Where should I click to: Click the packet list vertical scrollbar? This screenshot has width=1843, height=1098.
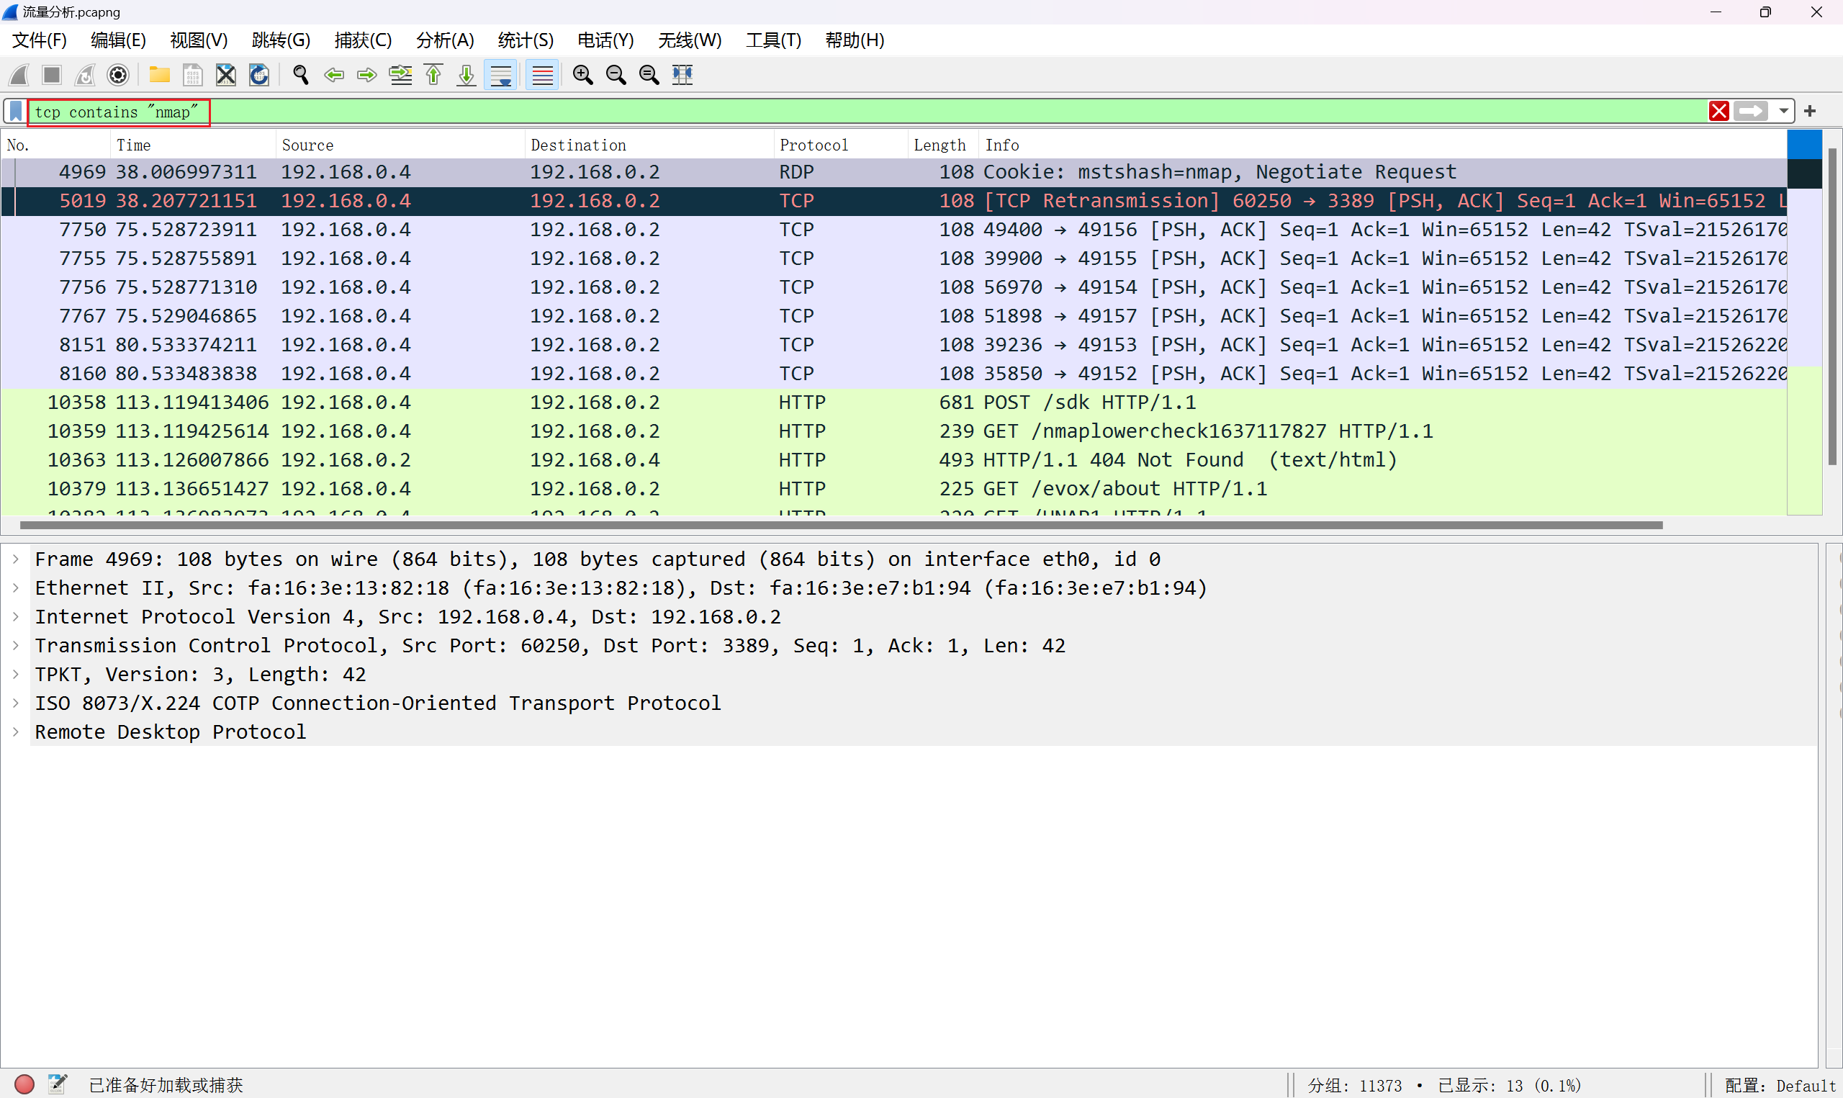[x=1833, y=306]
